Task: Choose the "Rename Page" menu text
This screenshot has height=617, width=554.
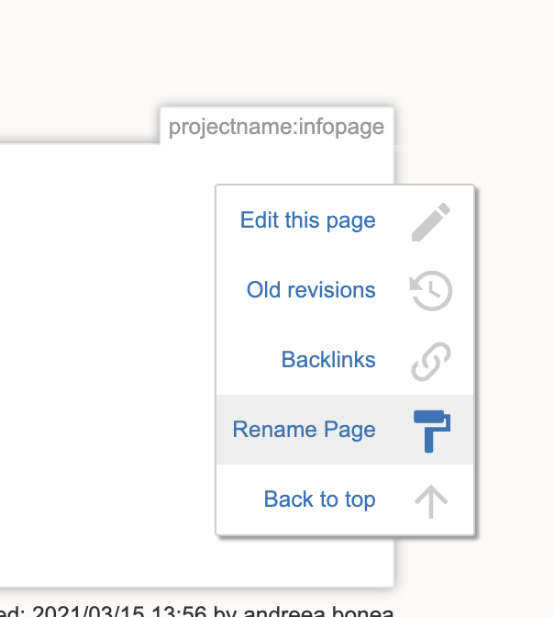Action: point(304,431)
